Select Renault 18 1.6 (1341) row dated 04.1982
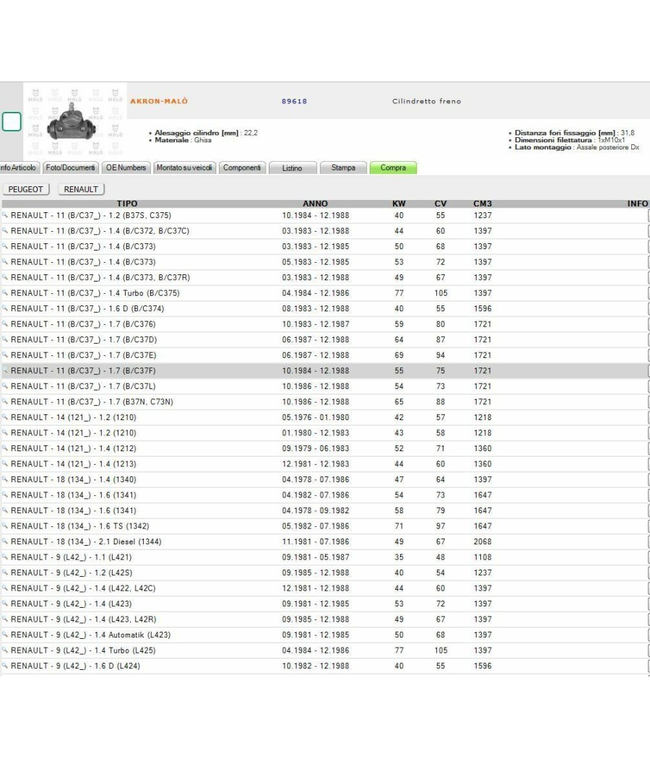The height and width of the screenshot is (758, 650). point(325,495)
